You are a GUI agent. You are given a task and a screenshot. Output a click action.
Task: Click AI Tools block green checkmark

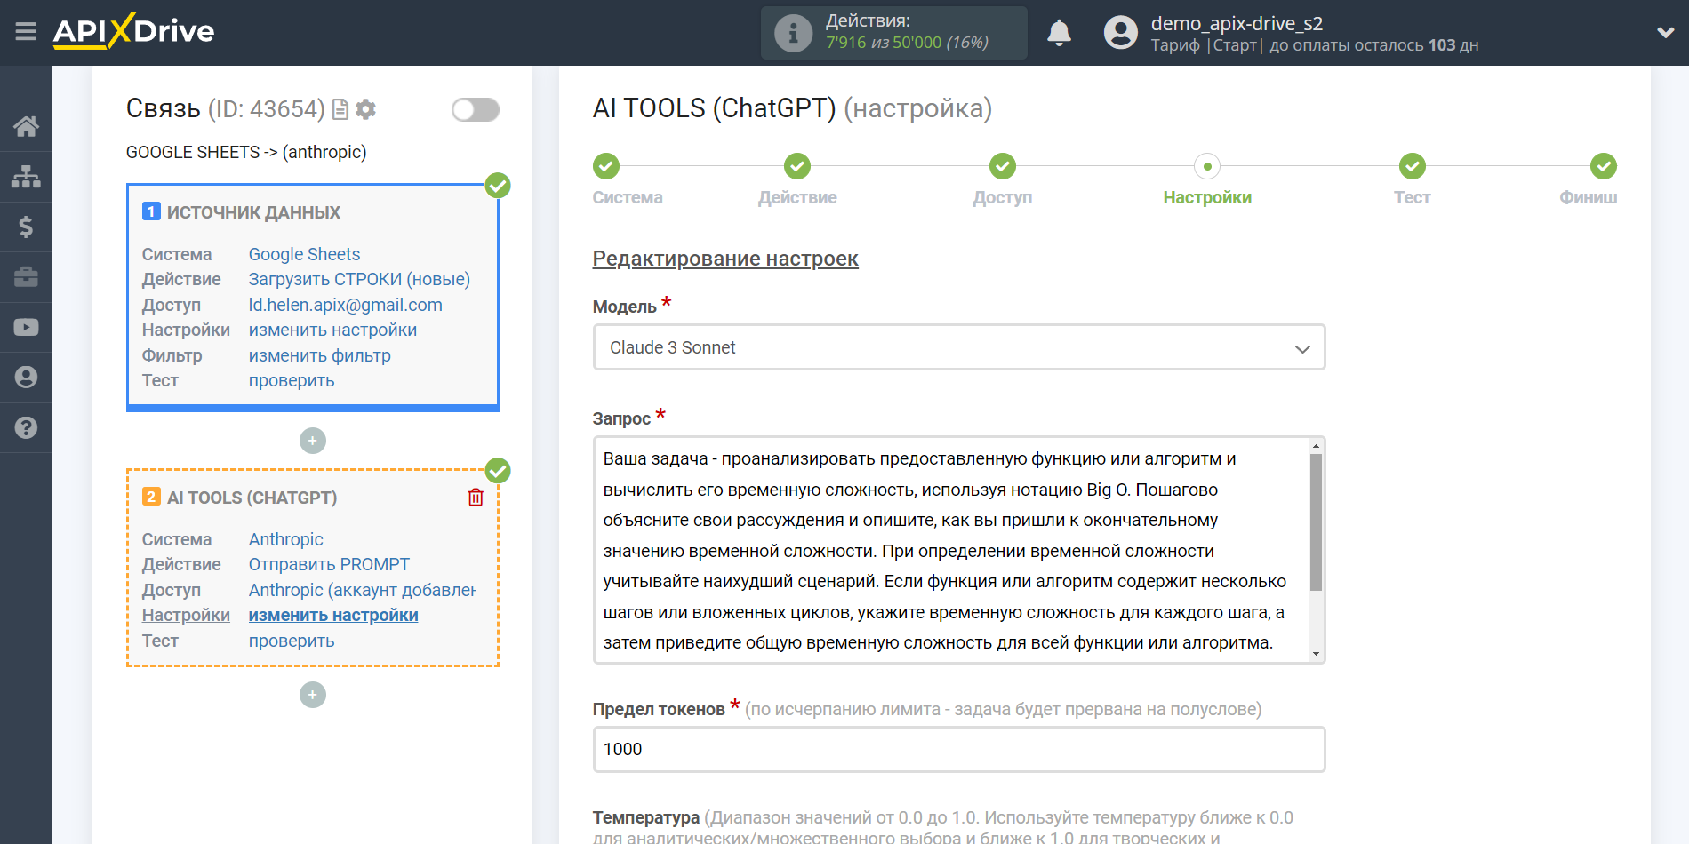click(x=498, y=471)
